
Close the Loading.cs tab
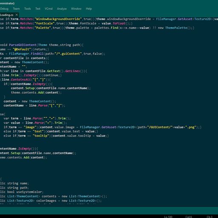click(17, 15)
